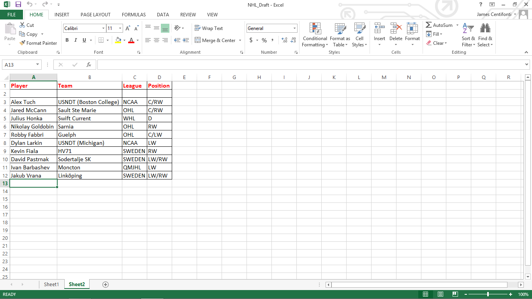Click the Insert cells button
This screenshot has height=299, width=532.
pos(379,35)
